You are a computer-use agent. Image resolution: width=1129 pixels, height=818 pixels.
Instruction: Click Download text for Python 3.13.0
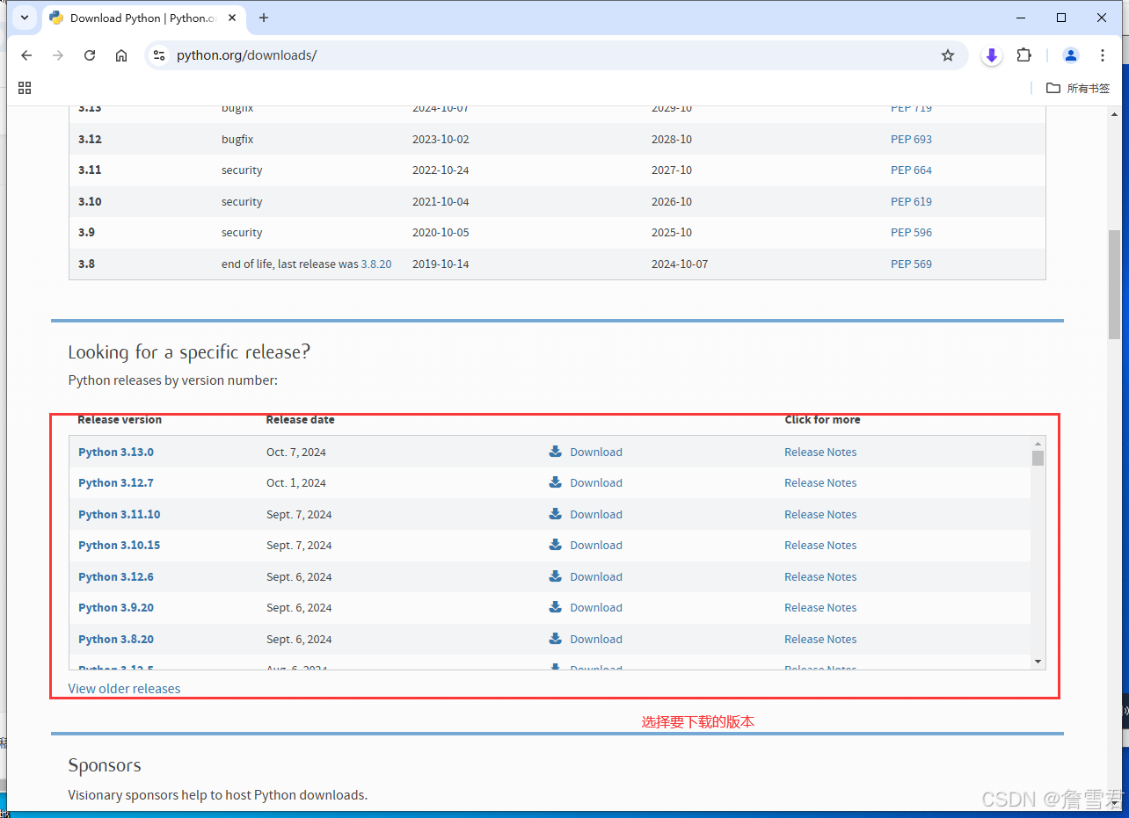596,452
